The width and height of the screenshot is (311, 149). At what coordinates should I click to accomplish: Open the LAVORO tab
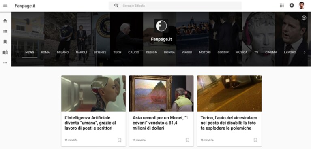click(290, 53)
